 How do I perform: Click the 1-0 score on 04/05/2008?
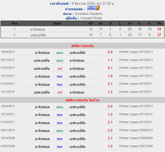coord(110,147)
